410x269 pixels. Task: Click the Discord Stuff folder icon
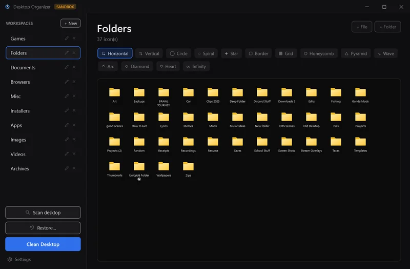[262, 92]
